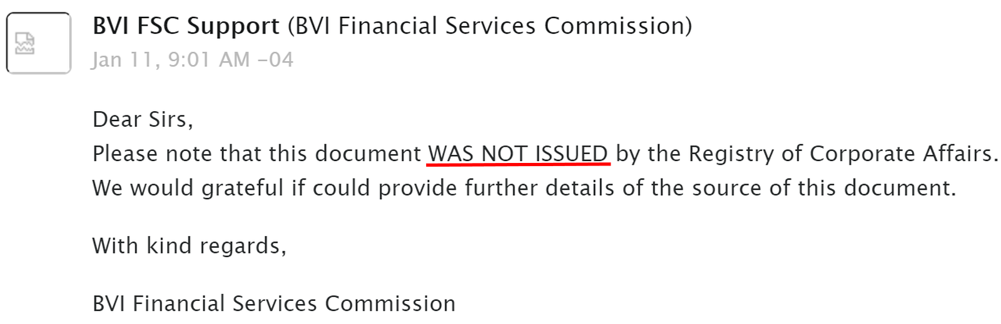Select the sender name BVI FSC Support

(x=186, y=26)
